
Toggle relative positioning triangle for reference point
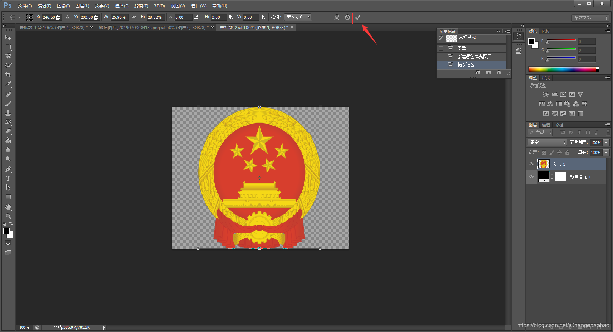pos(68,17)
